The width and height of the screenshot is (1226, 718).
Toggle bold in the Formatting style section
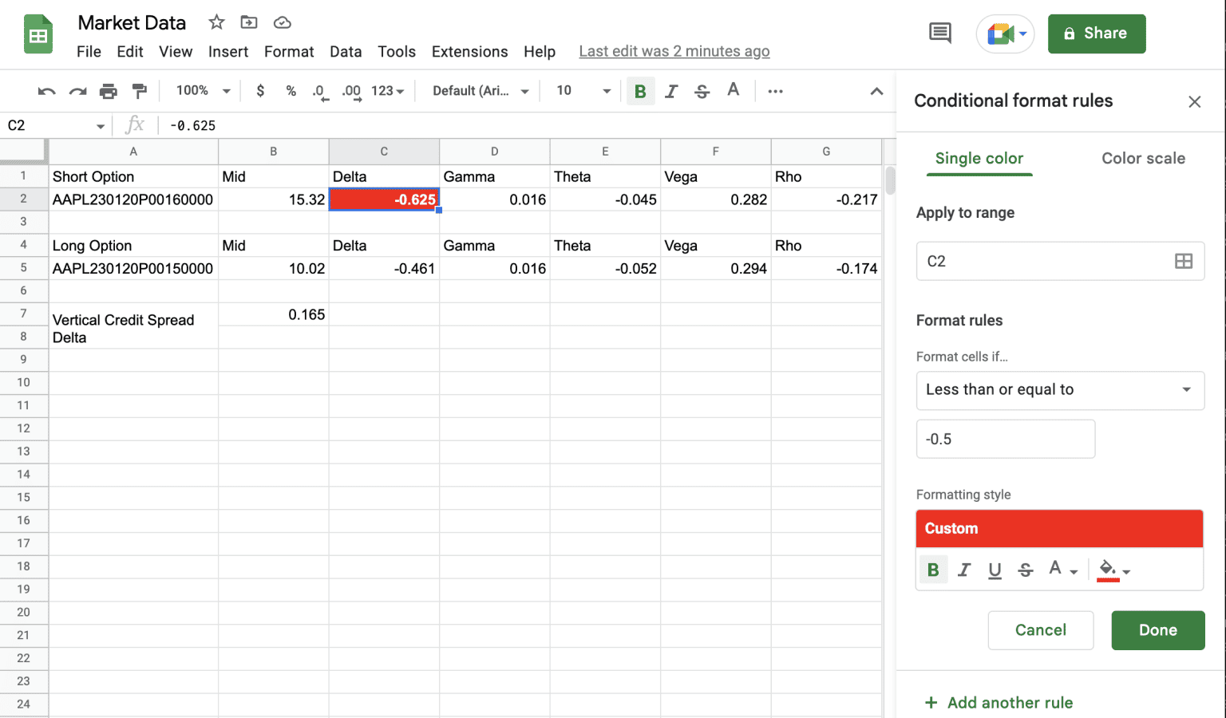pyautogui.click(x=934, y=569)
